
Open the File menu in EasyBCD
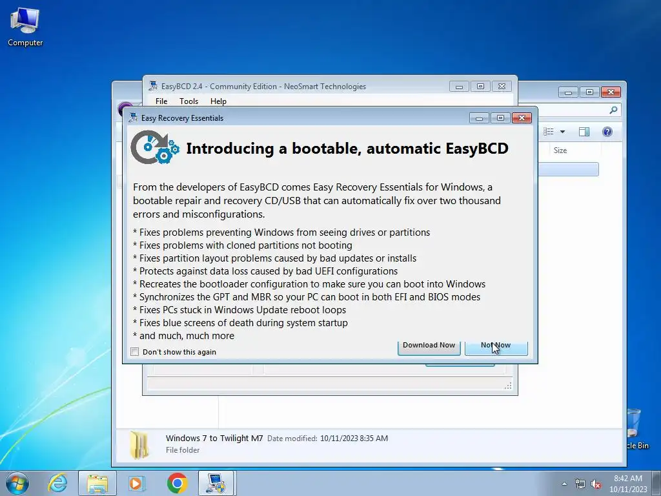(x=161, y=101)
